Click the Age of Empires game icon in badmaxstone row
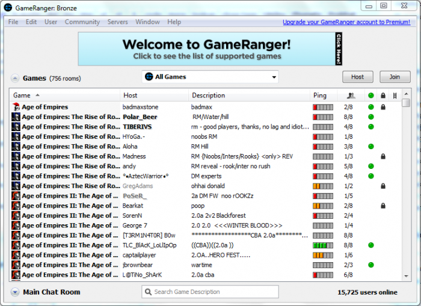The height and width of the screenshot is (306, 421). pyautogui.click(x=16, y=107)
